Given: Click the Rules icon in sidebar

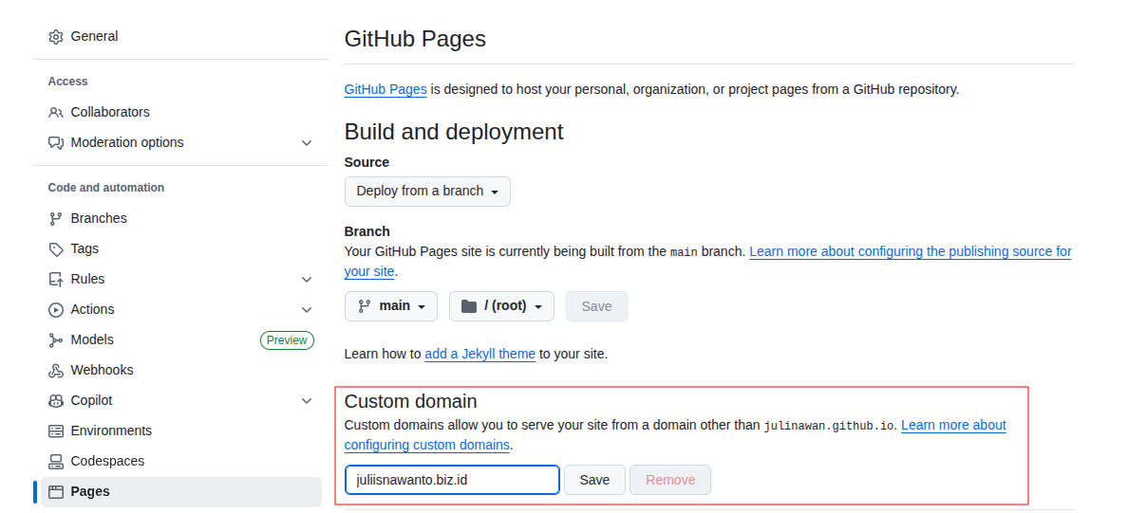Looking at the screenshot, I should coord(55,279).
